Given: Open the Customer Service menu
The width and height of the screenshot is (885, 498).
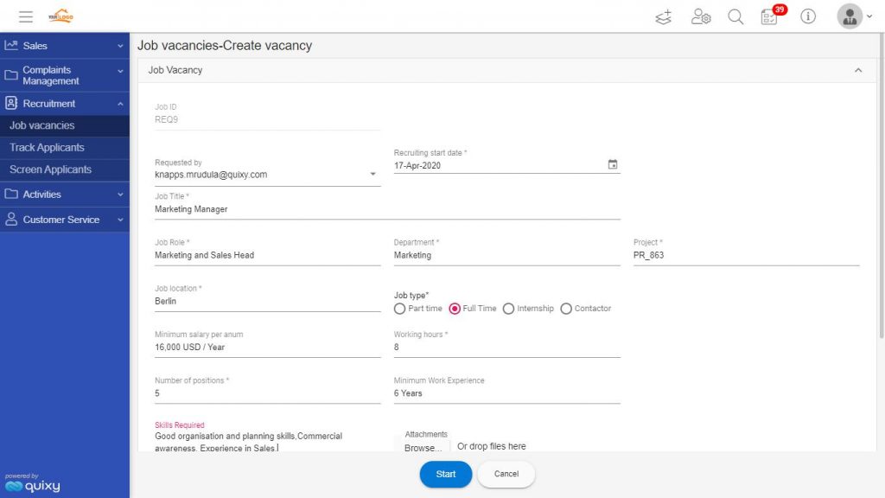Looking at the screenshot, I should (64, 220).
